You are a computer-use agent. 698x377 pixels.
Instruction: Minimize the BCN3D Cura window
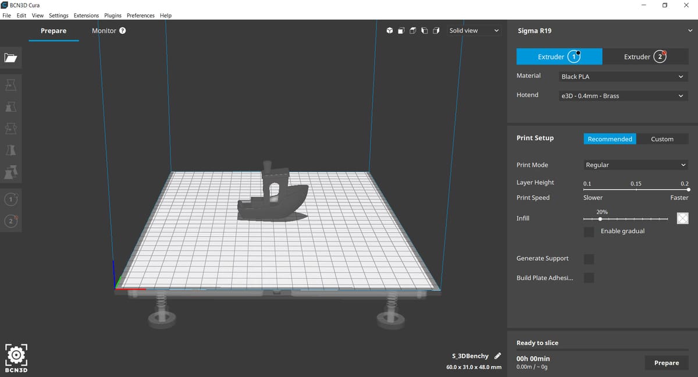[x=643, y=5]
